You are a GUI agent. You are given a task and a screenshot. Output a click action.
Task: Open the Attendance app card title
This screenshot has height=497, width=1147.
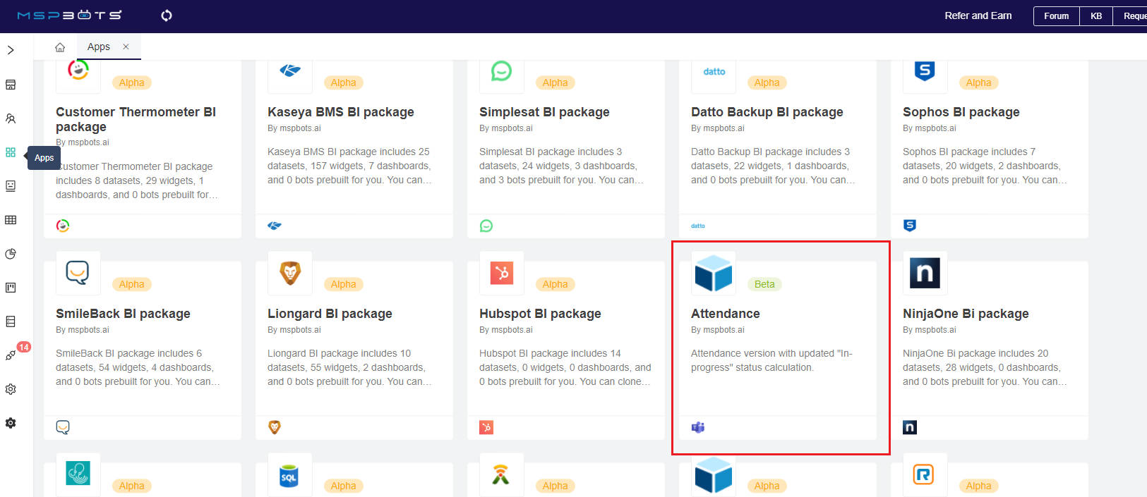[725, 314]
